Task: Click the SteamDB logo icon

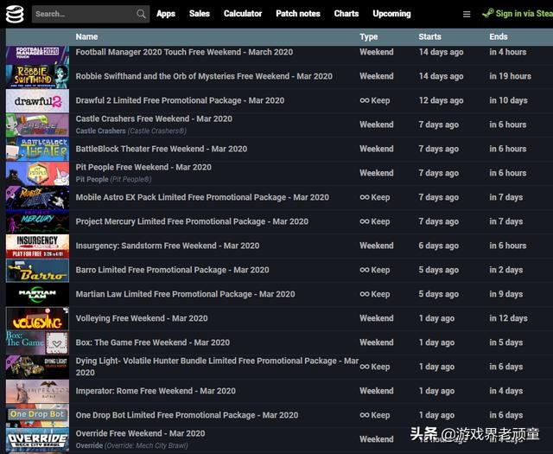Action: click(15, 14)
